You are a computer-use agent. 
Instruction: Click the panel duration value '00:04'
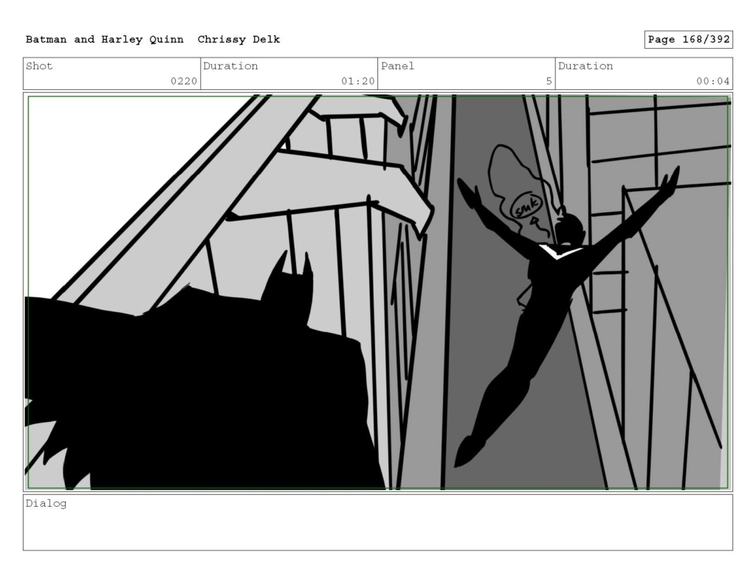click(x=712, y=81)
